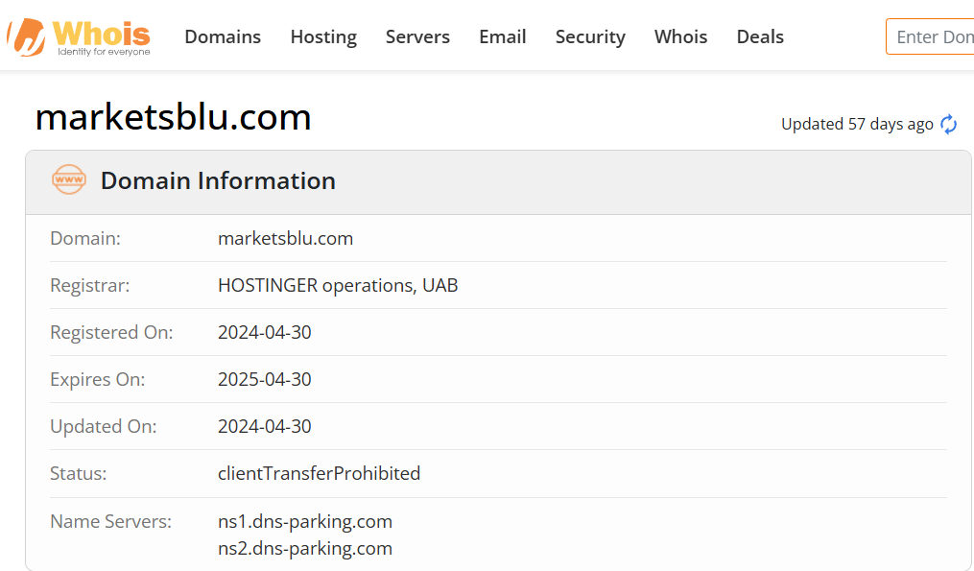Click the marketsblu.com page heading
This screenshot has width=974, height=571.
coord(174,117)
